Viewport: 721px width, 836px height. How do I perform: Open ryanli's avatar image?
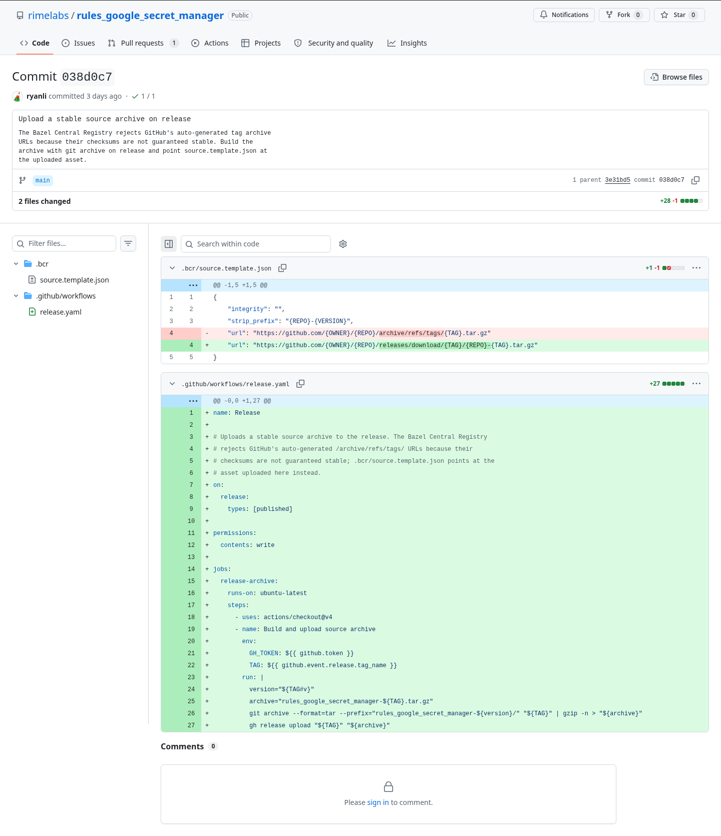pyautogui.click(x=18, y=96)
